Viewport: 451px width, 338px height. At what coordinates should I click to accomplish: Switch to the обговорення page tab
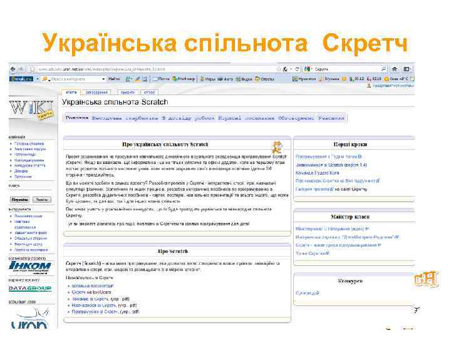click(96, 92)
